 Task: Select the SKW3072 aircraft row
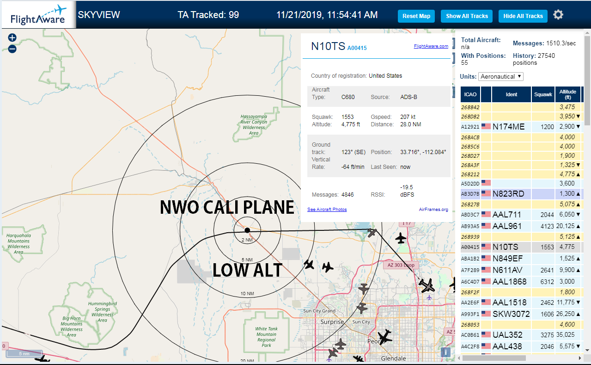(521, 314)
